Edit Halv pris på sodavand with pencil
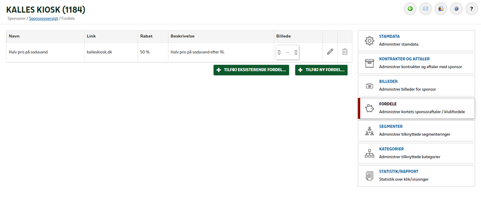The width and height of the screenshot is (481, 211). coord(330,52)
